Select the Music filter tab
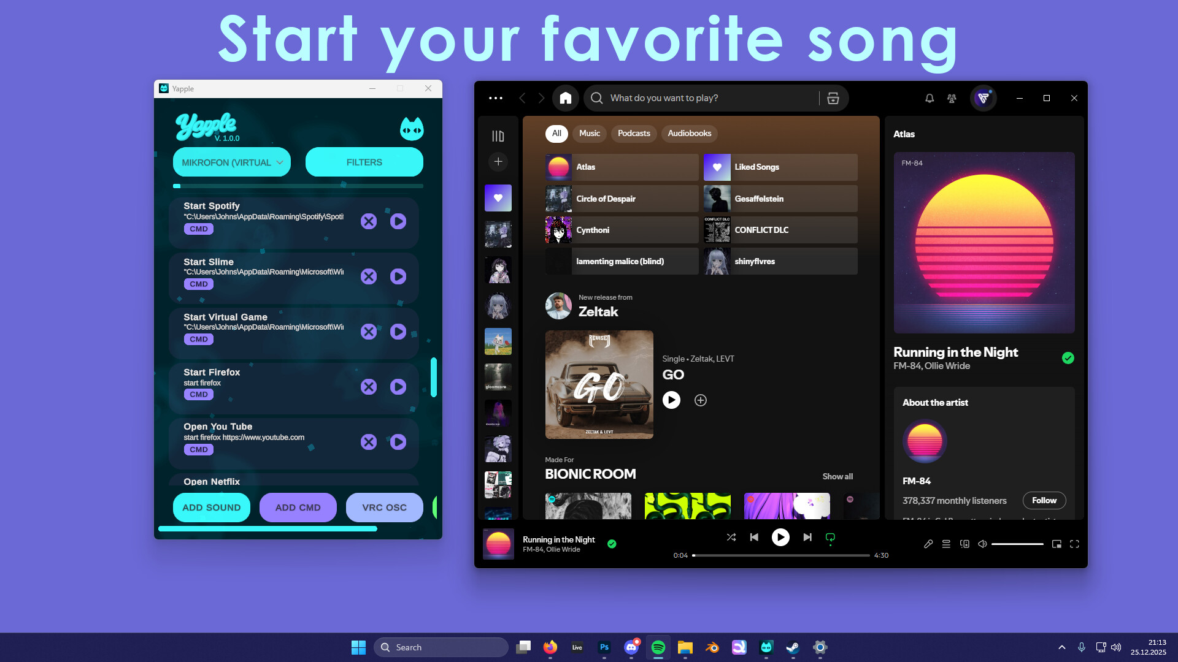The width and height of the screenshot is (1178, 662). (588, 133)
